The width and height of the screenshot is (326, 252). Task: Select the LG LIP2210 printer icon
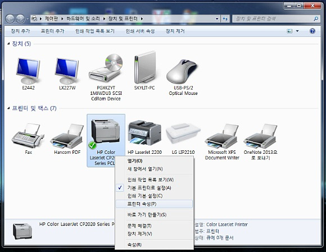pos(183,134)
